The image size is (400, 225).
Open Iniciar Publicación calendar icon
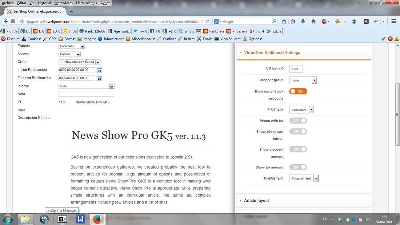point(99,70)
